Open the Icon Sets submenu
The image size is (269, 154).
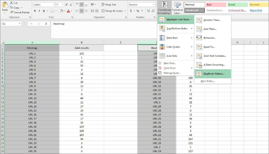[x=176, y=56]
